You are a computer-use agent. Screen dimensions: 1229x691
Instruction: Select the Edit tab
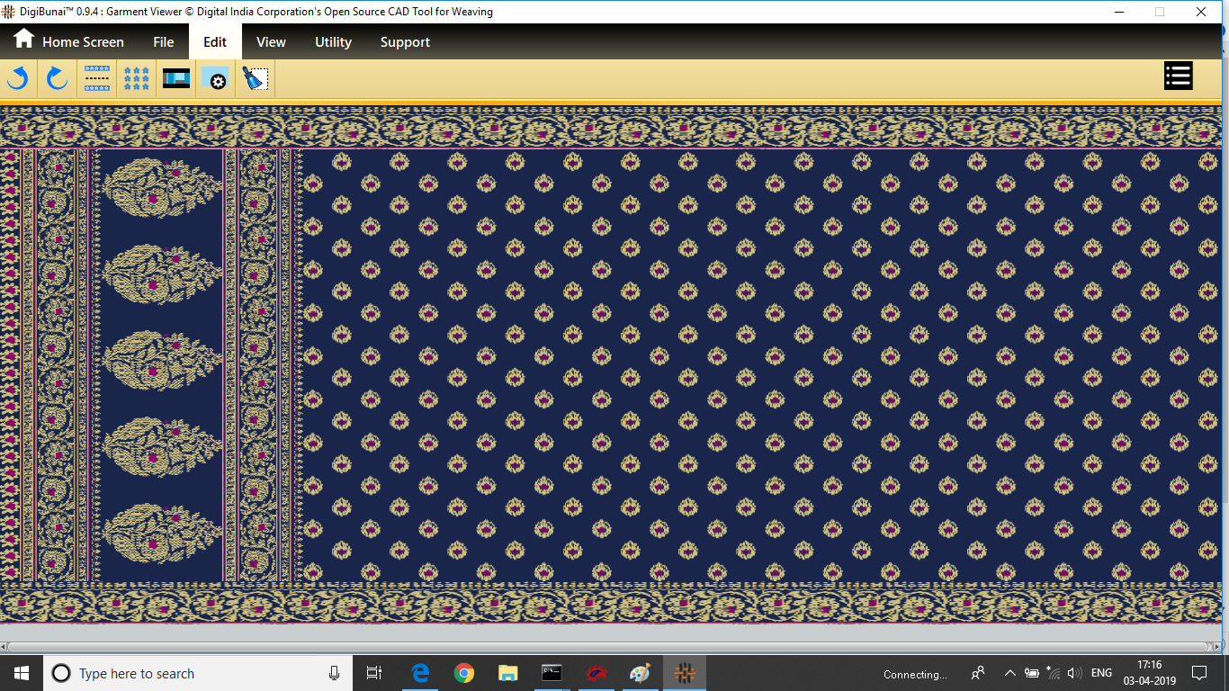tap(215, 42)
